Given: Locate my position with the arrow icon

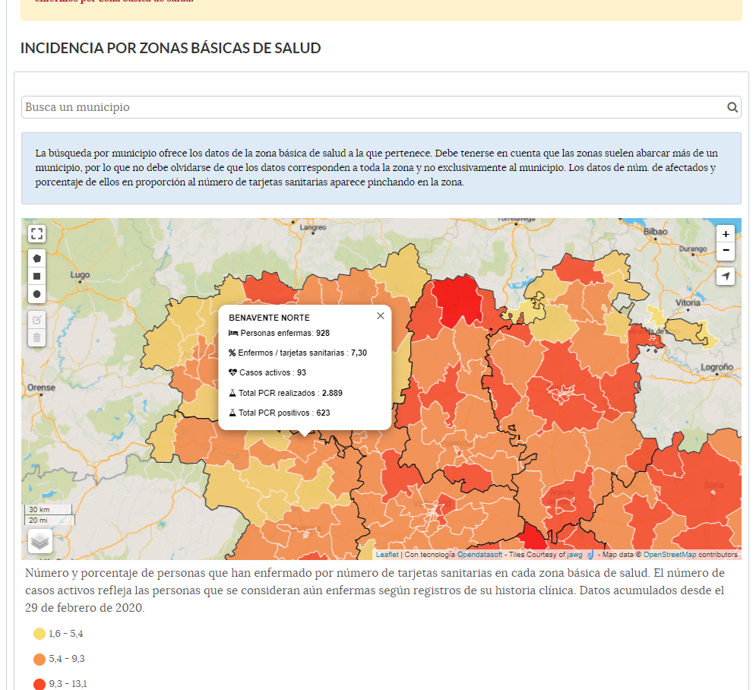Looking at the screenshot, I should (x=726, y=277).
